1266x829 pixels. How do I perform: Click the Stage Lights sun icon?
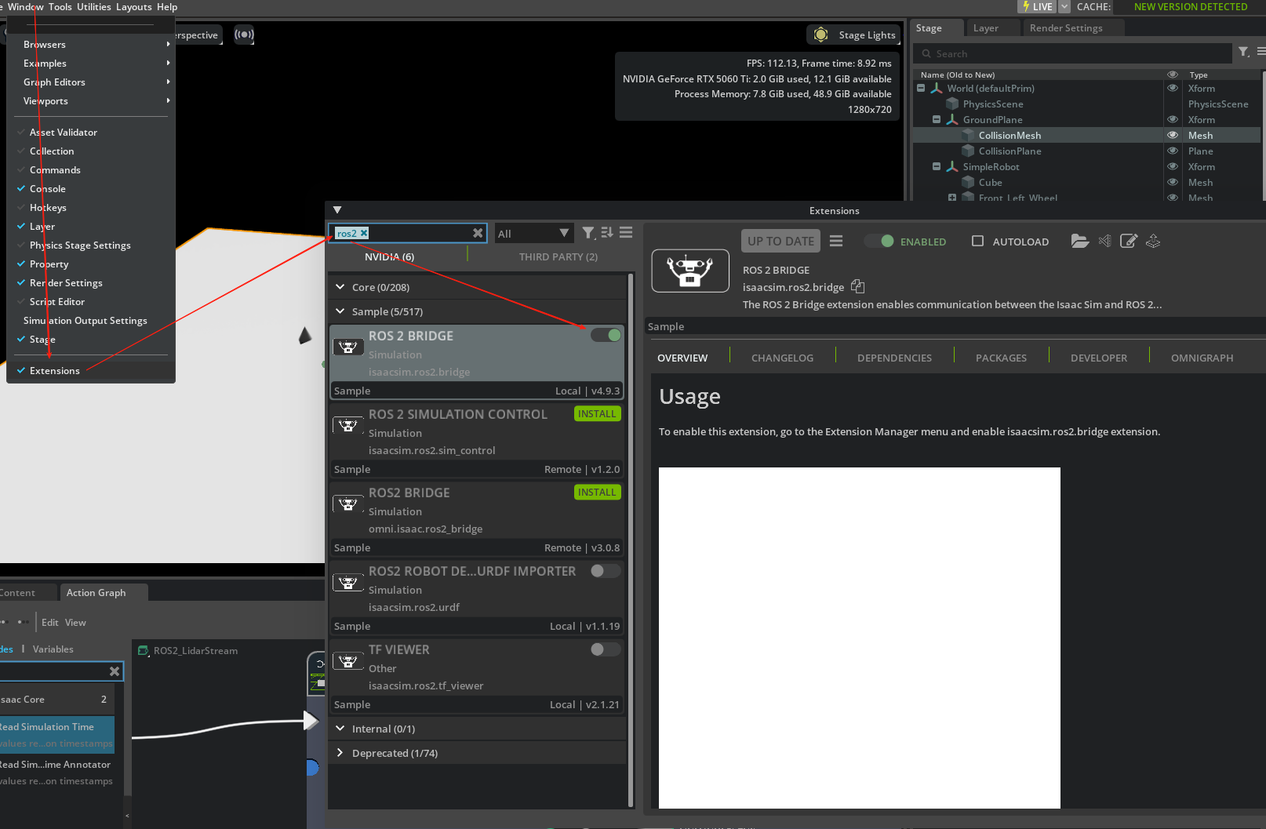point(820,35)
